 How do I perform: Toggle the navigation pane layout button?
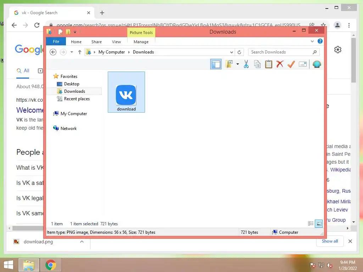[216, 64]
